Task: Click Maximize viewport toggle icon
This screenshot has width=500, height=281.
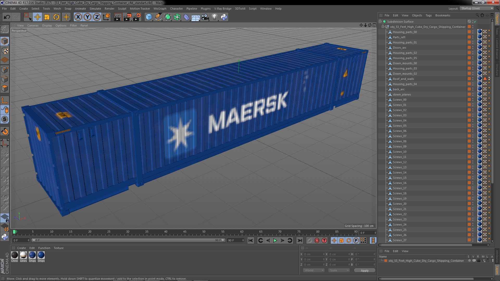Action: pos(374,25)
